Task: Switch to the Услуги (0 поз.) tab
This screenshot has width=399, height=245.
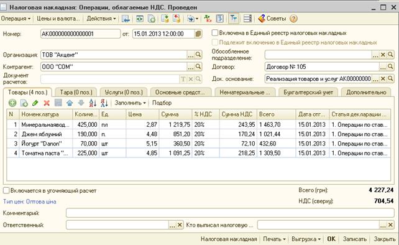Action: 124,92
